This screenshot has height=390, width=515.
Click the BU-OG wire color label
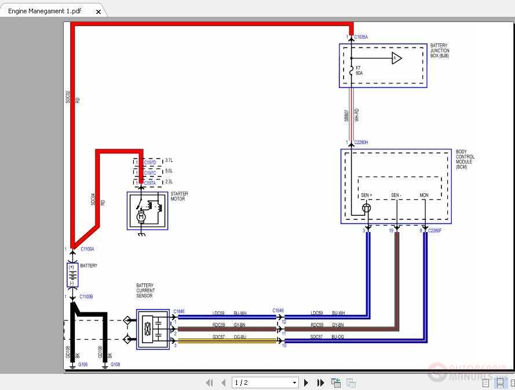[338, 337]
